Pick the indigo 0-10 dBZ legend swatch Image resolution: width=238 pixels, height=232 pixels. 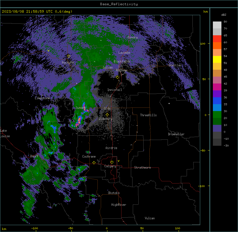tap(217, 128)
